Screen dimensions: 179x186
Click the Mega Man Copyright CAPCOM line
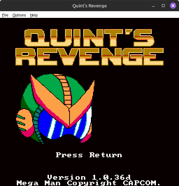click(88, 183)
